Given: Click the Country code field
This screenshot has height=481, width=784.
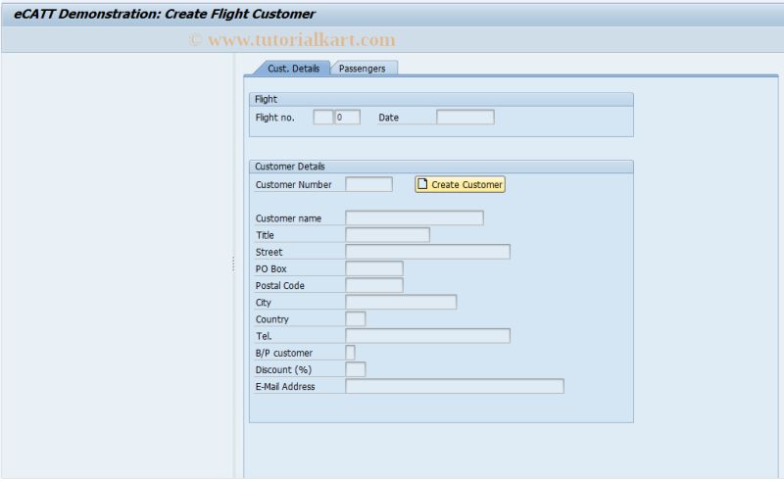Looking at the screenshot, I should point(356,319).
